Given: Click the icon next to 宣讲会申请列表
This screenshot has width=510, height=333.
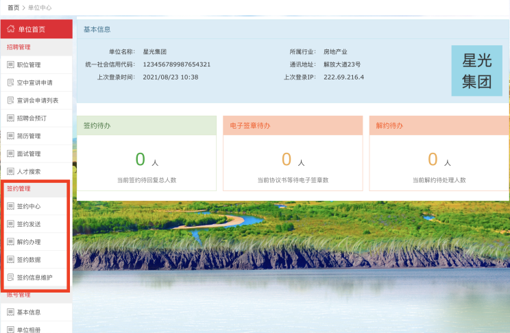Looking at the screenshot, I should coord(10,101).
